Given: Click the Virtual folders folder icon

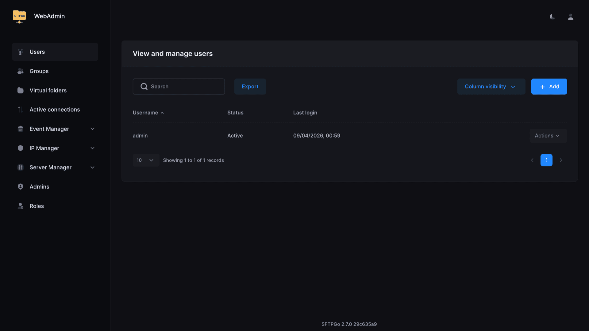Looking at the screenshot, I should pos(21,90).
